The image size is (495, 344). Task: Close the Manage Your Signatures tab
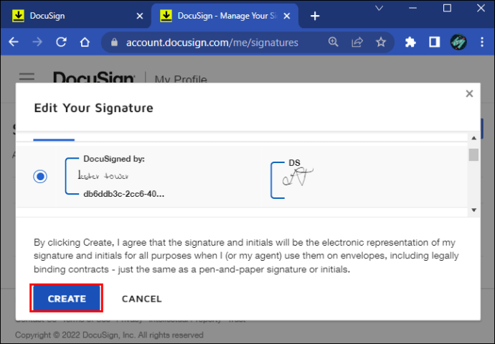[x=287, y=16]
